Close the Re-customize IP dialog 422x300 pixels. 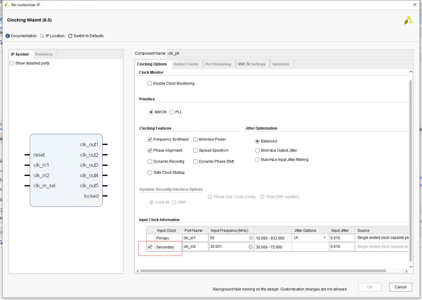pyautogui.click(x=415, y=5)
